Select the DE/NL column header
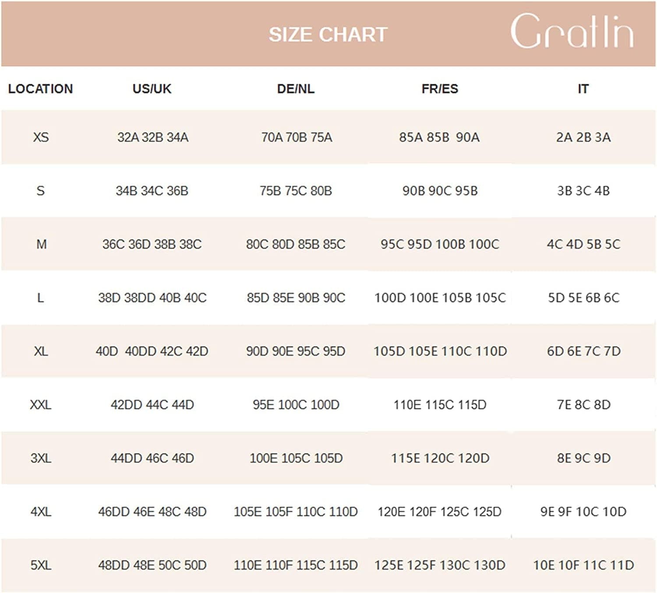This screenshot has width=657, height=593. click(x=296, y=89)
